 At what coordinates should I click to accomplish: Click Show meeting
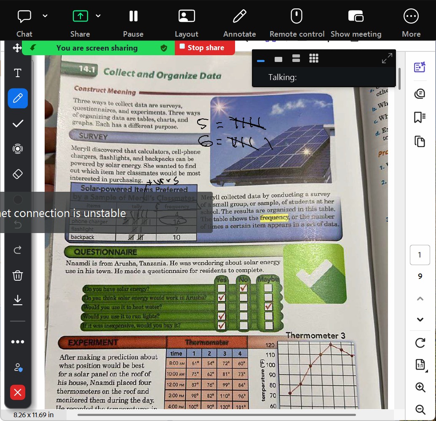pyautogui.click(x=356, y=22)
